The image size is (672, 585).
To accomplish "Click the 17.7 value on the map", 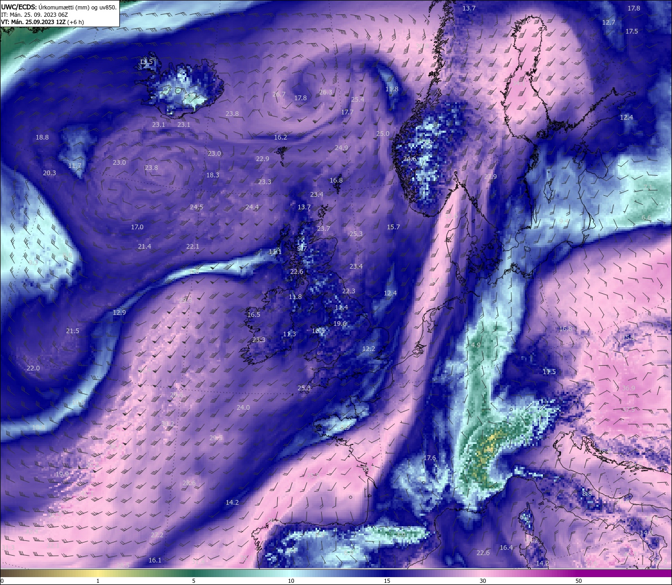I will (347, 112).
